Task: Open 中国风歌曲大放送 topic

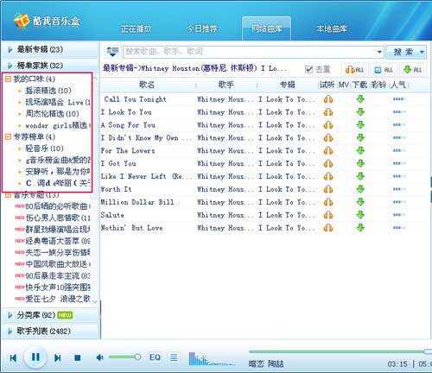Action: tap(58, 264)
